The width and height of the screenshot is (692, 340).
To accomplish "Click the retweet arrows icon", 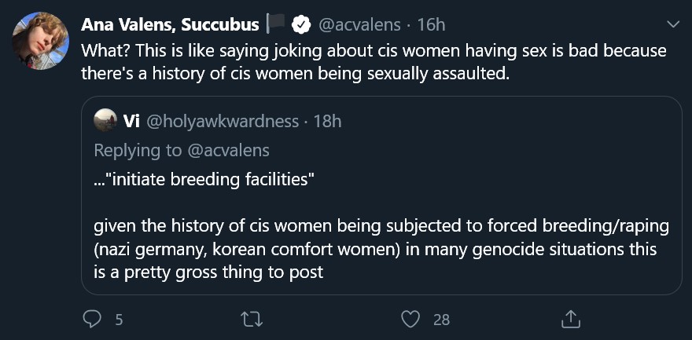I will point(251,318).
